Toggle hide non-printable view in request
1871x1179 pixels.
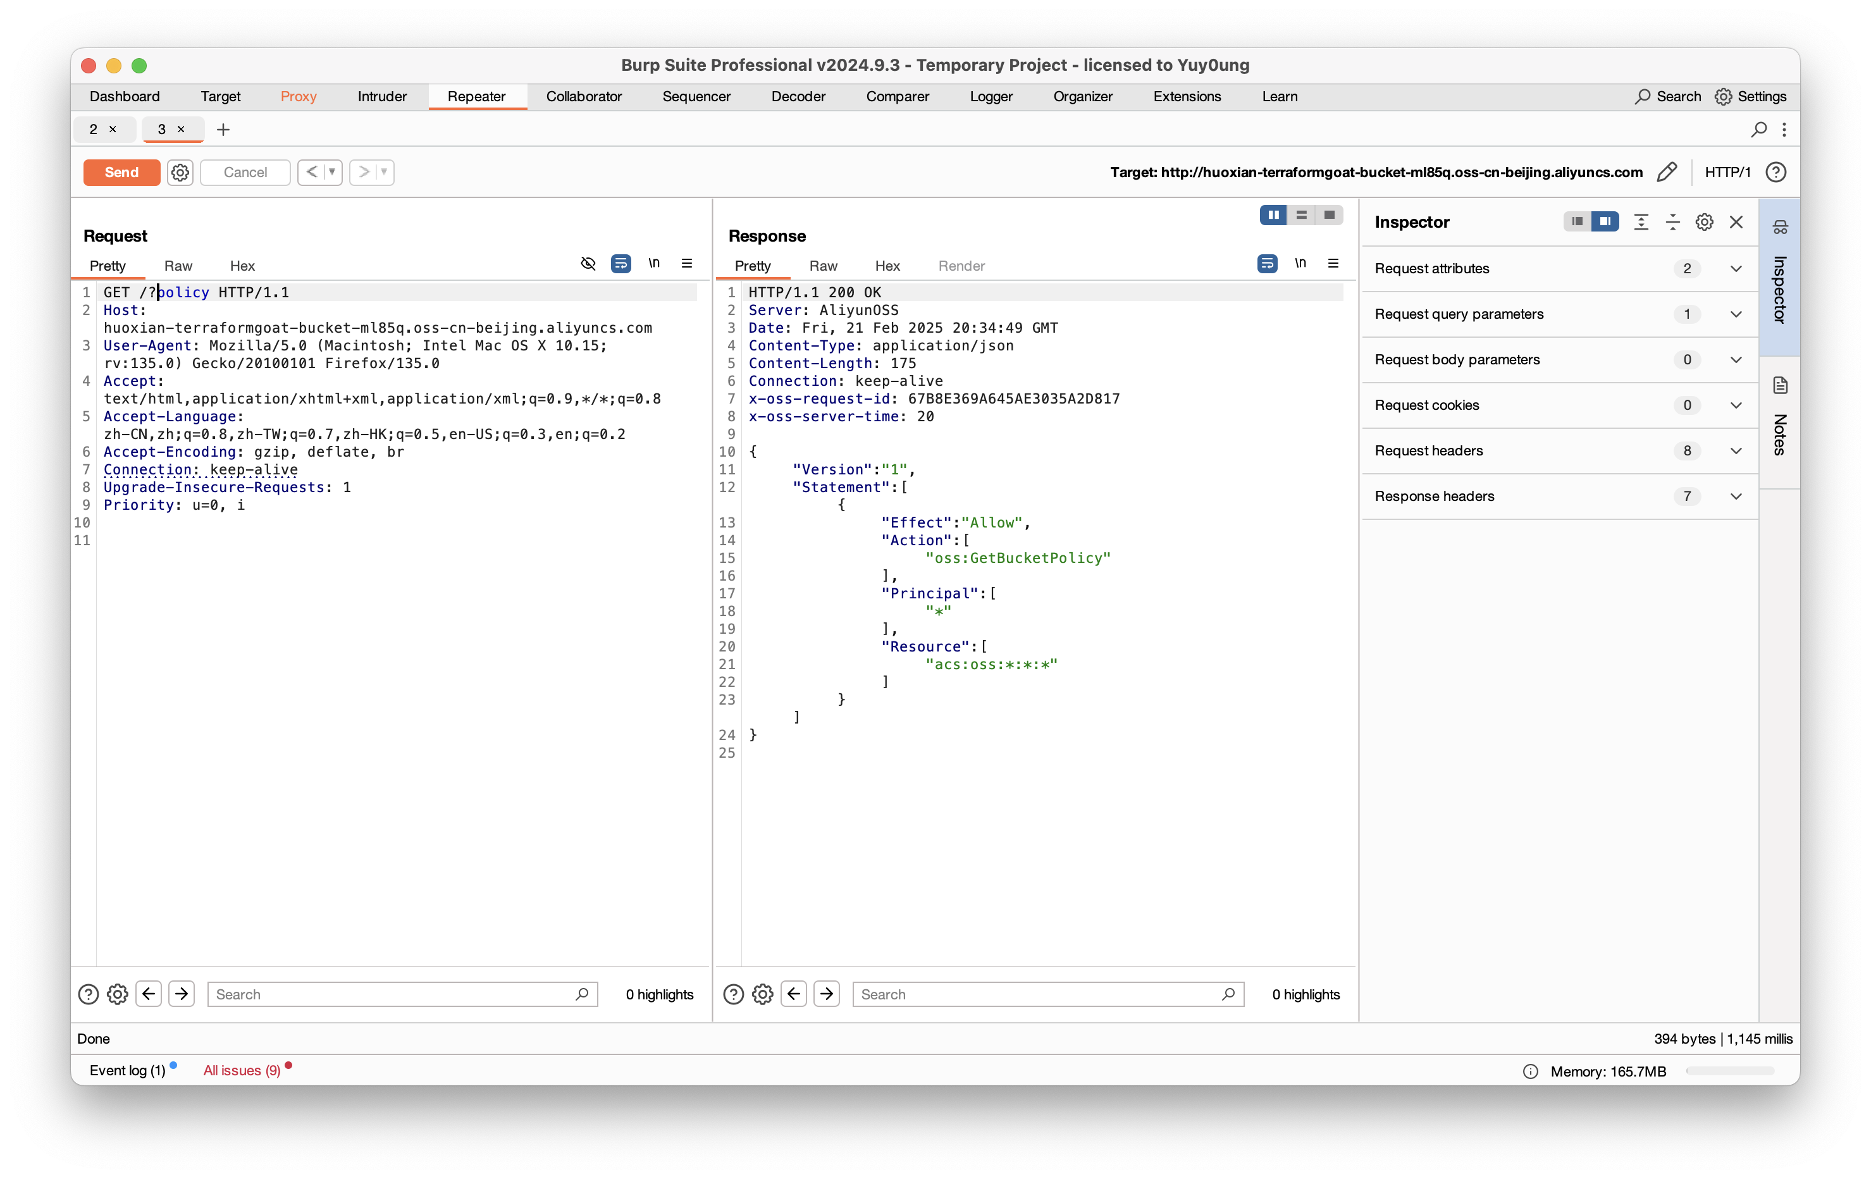[588, 264]
